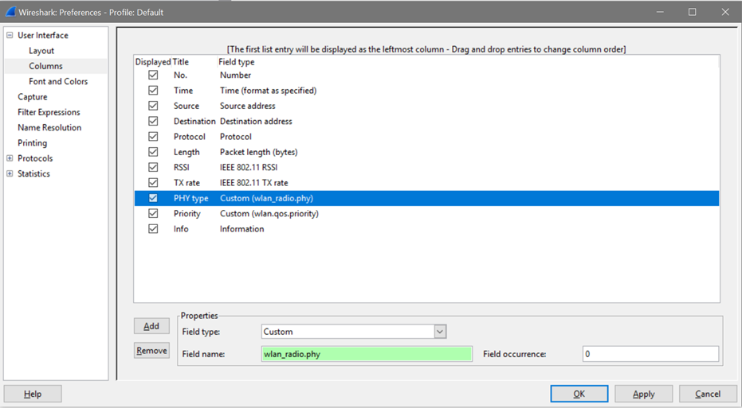Toggle the Protocol column displayed checkbox
742x408 pixels.
coord(153,137)
